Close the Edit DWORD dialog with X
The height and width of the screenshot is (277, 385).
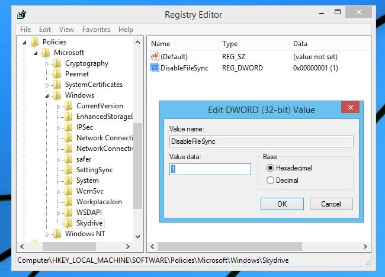coord(351,107)
